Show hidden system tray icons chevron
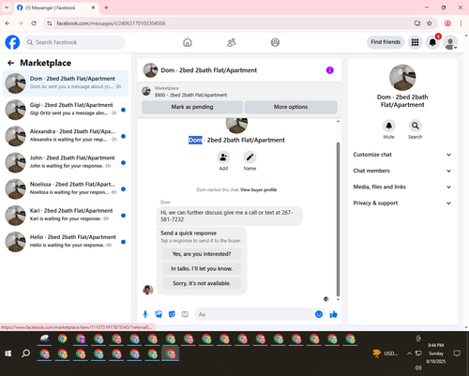The image size is (469, 376). point(409,353)
